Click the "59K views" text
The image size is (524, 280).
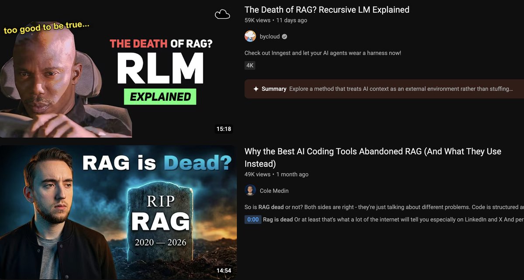(x=258, y=20)
